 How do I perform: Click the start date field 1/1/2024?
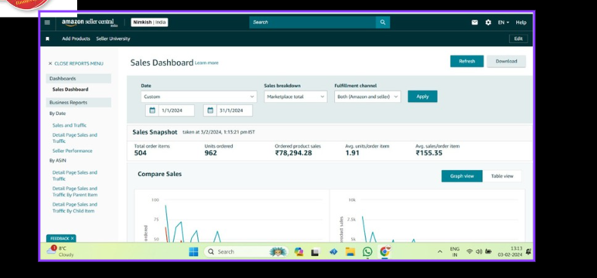(176, 110)
